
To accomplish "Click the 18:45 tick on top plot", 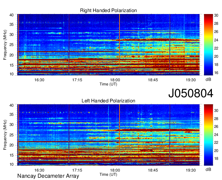I will click(x=153, y=80).
